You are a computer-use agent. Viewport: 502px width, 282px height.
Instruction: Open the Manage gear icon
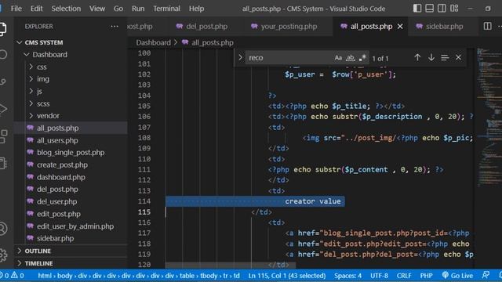(3, 255)
